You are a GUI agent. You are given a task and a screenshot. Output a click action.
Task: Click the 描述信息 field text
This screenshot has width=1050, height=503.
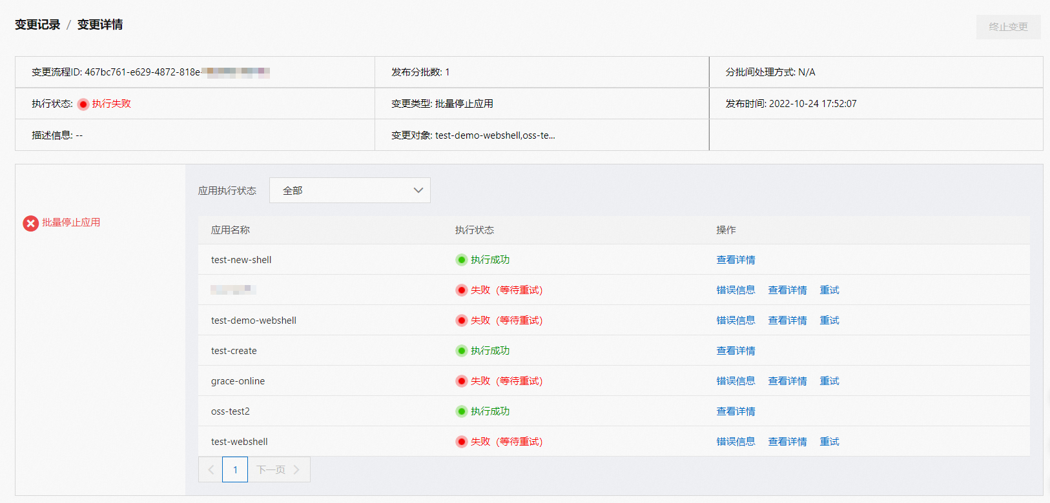[x=57, y=135]
